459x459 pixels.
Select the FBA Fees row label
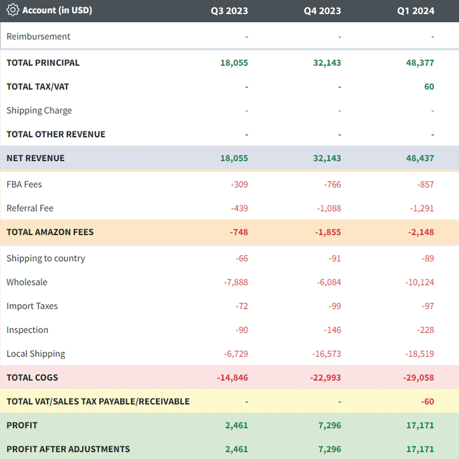(24, 184)
